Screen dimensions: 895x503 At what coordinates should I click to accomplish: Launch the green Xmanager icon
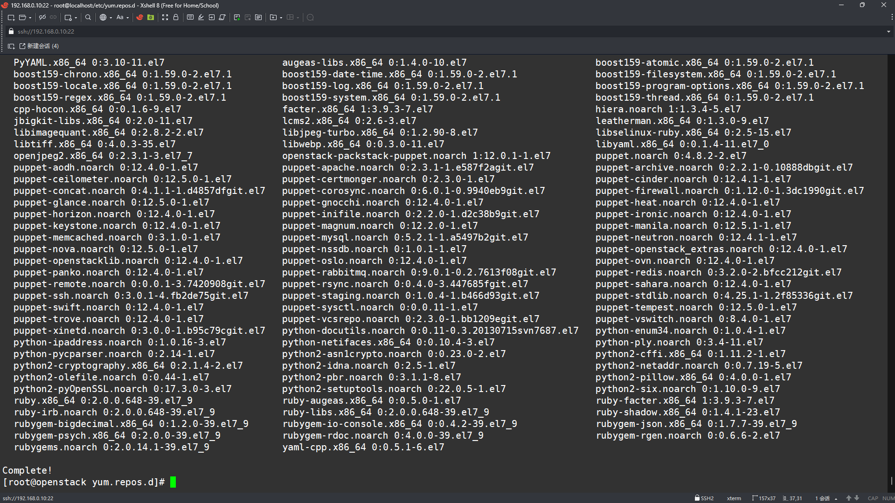coord(151,17)
